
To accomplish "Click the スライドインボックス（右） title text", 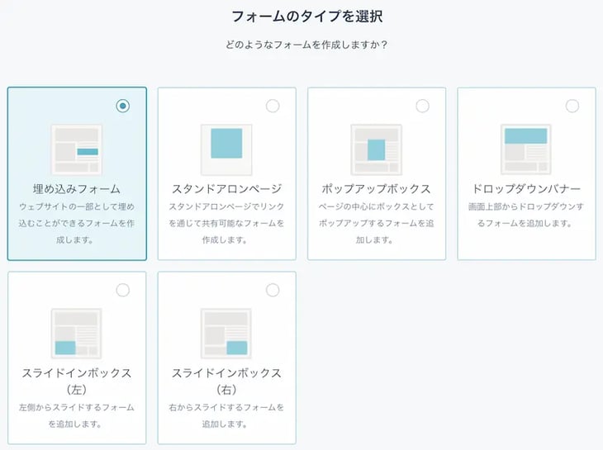I will tap(226, 381).
